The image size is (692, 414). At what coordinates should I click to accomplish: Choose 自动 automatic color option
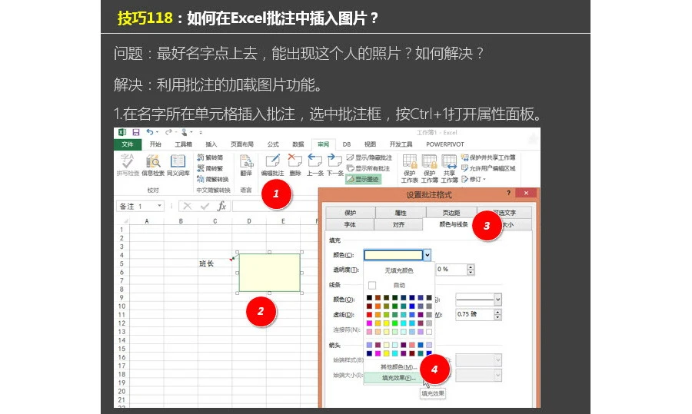(x=399, y=285)
